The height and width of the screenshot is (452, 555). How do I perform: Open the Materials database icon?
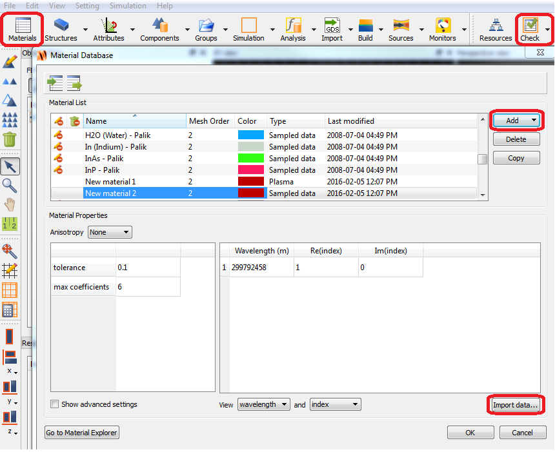(23, 30)
